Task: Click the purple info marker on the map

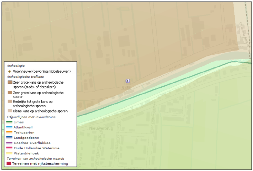Action: point(128,81)
